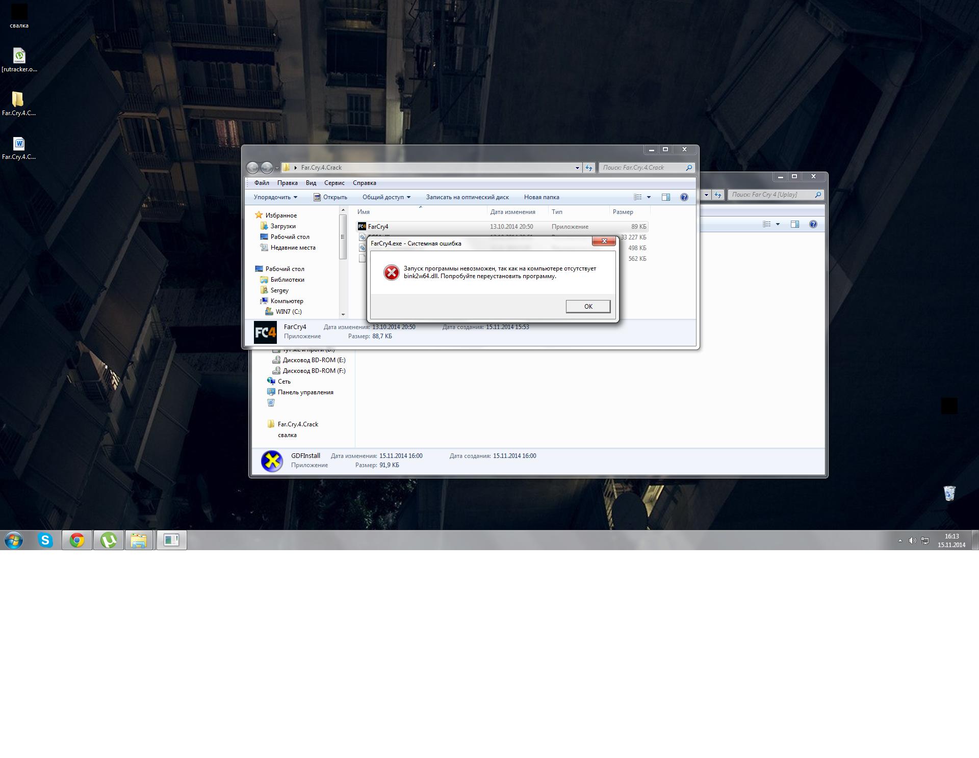Refresh the Far Cry 4 [Uplay] window
The image size is (979, 758).
pyautogui.click(x=718, y=195)
